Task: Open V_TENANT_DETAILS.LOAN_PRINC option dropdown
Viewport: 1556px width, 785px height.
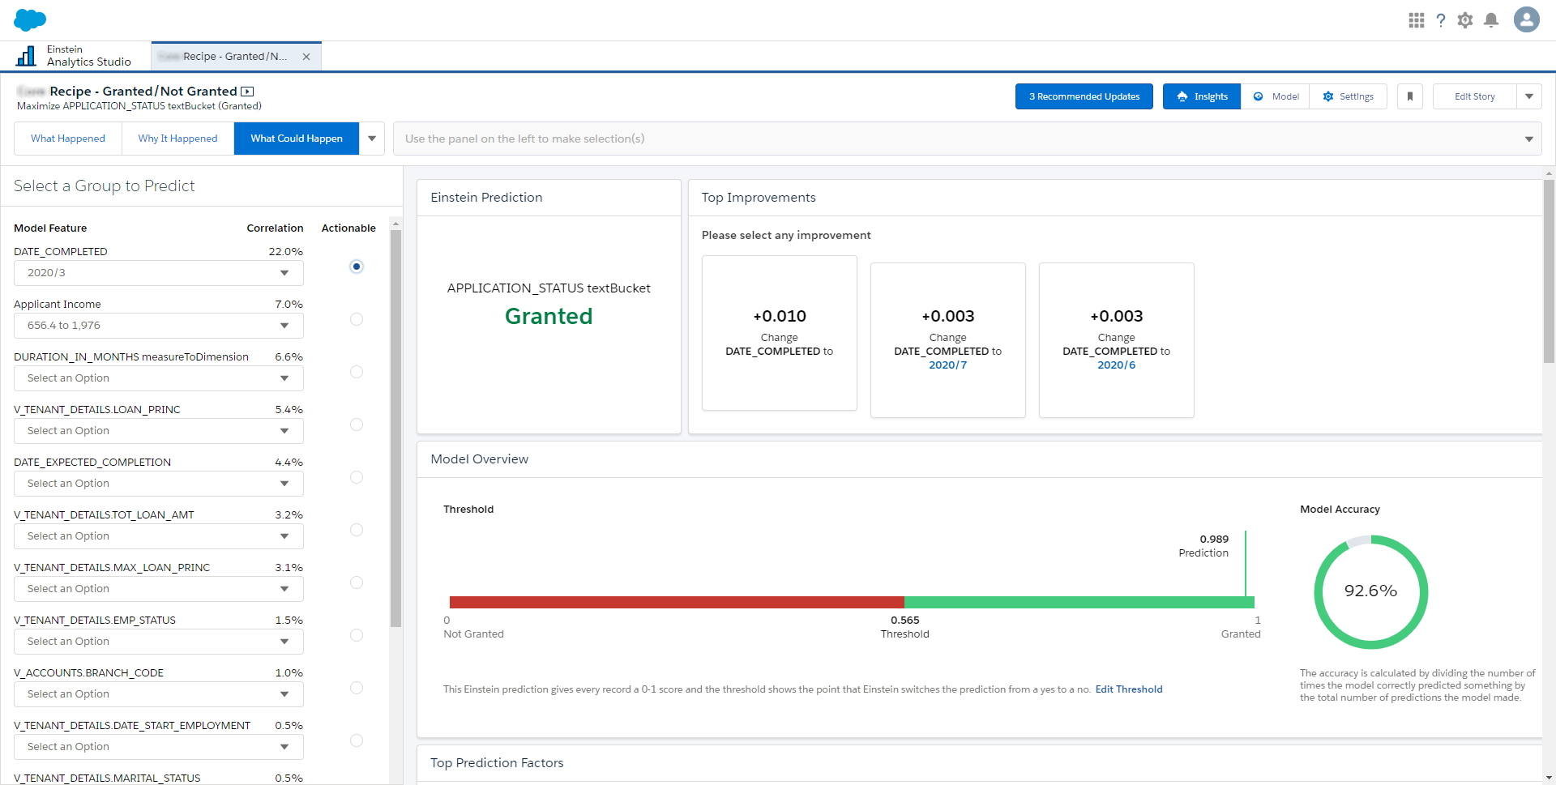Action: (x=159, y=431)
